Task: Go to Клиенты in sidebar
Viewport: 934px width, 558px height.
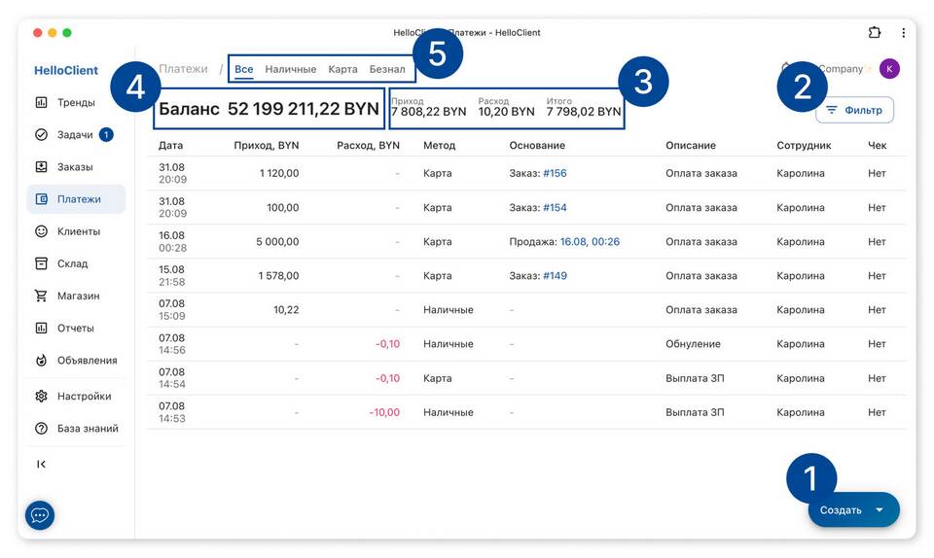Action: (79, 231)
